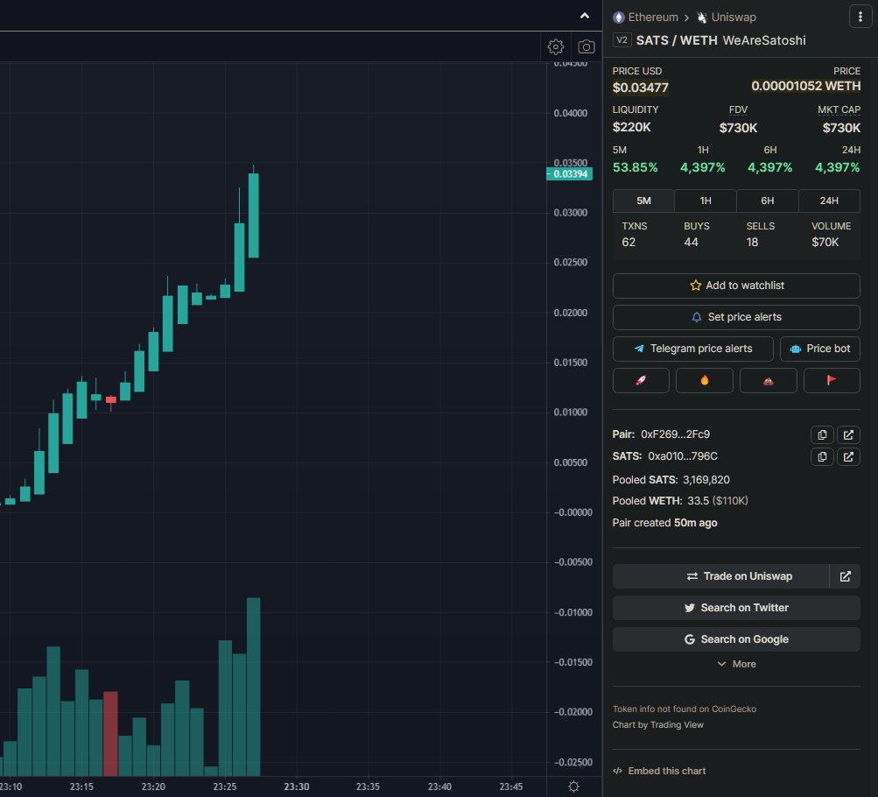Click the price alert bell icon
The height and width of the screenshot is (797, 878).
tap(697, 317)
